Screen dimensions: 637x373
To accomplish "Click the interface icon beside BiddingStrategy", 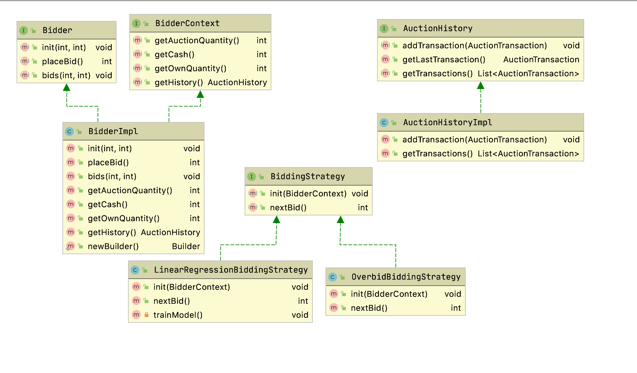I will coord(251,177).
